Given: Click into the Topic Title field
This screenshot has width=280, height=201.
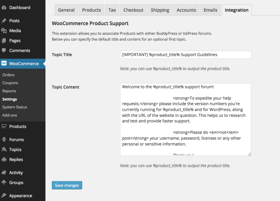Looking at the screenshot, I should [x=186, y=55].
